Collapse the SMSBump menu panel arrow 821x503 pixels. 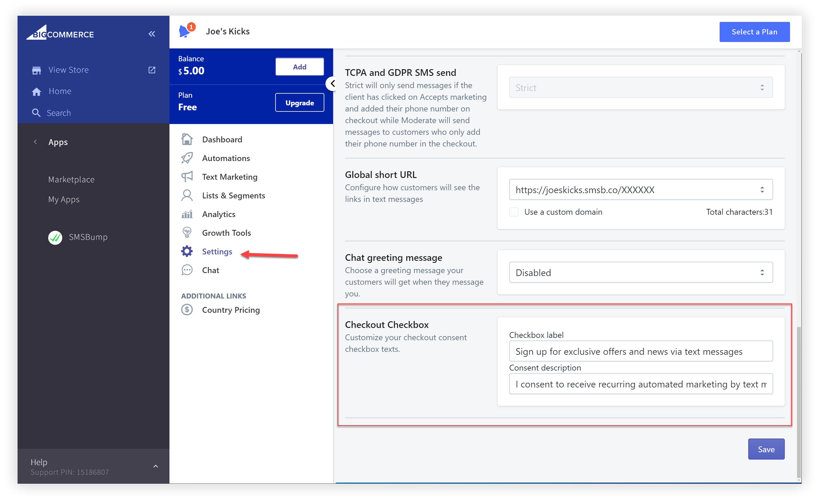pyautogui.click(x=332, y=83)
